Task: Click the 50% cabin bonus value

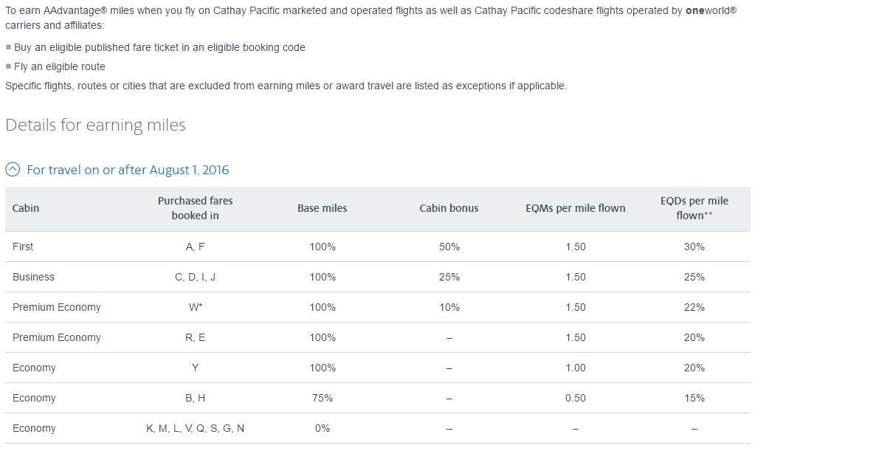Action: tap(449, 247)
